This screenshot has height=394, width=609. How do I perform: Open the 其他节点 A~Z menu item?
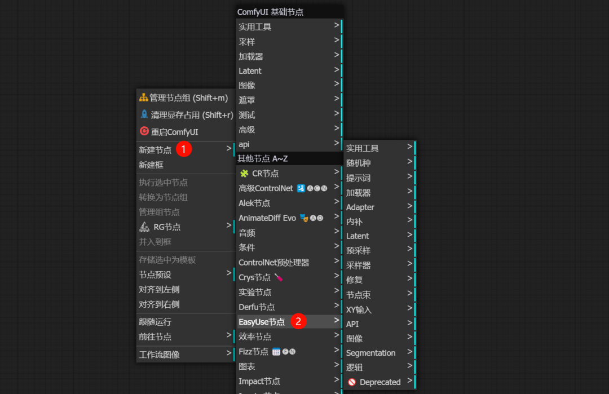pos(265,158)
